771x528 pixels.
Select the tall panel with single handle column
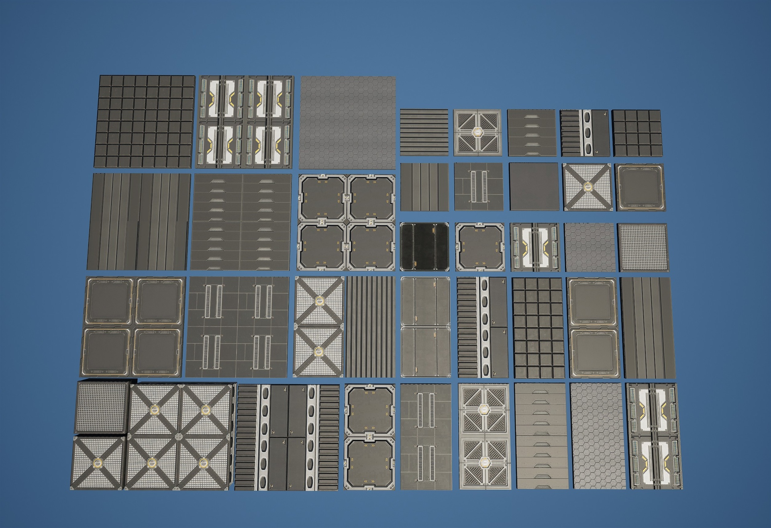pos(542,436)
